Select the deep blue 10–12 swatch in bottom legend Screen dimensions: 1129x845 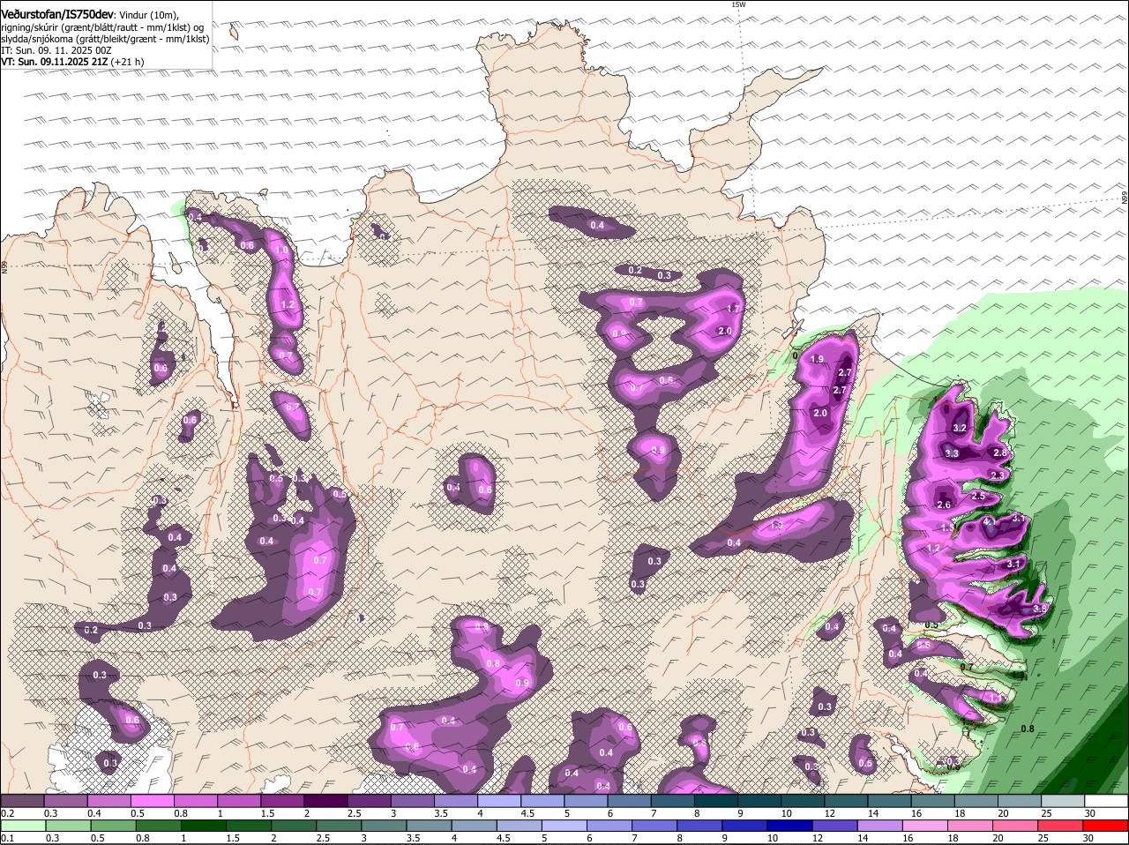coord(791,826)
